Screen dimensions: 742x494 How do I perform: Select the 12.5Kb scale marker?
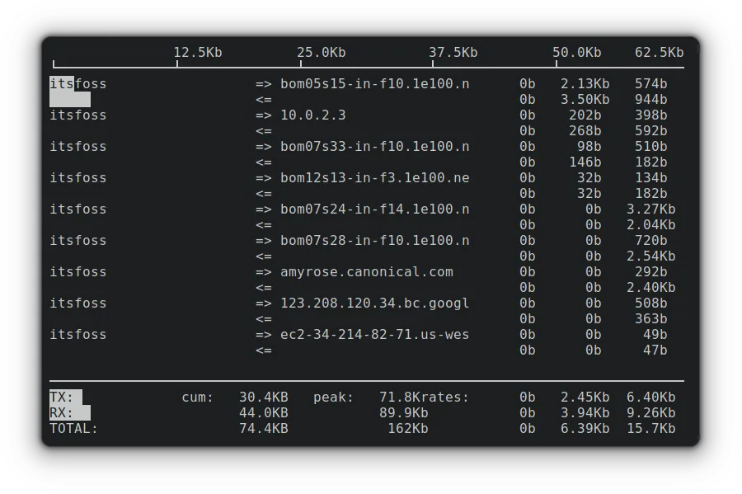click(197, 52)
